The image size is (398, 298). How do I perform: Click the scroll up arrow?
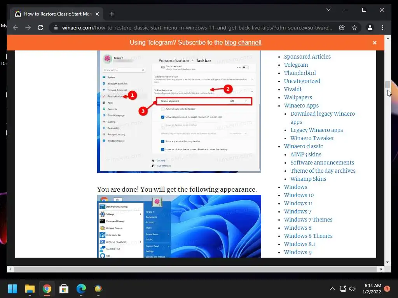388,38
